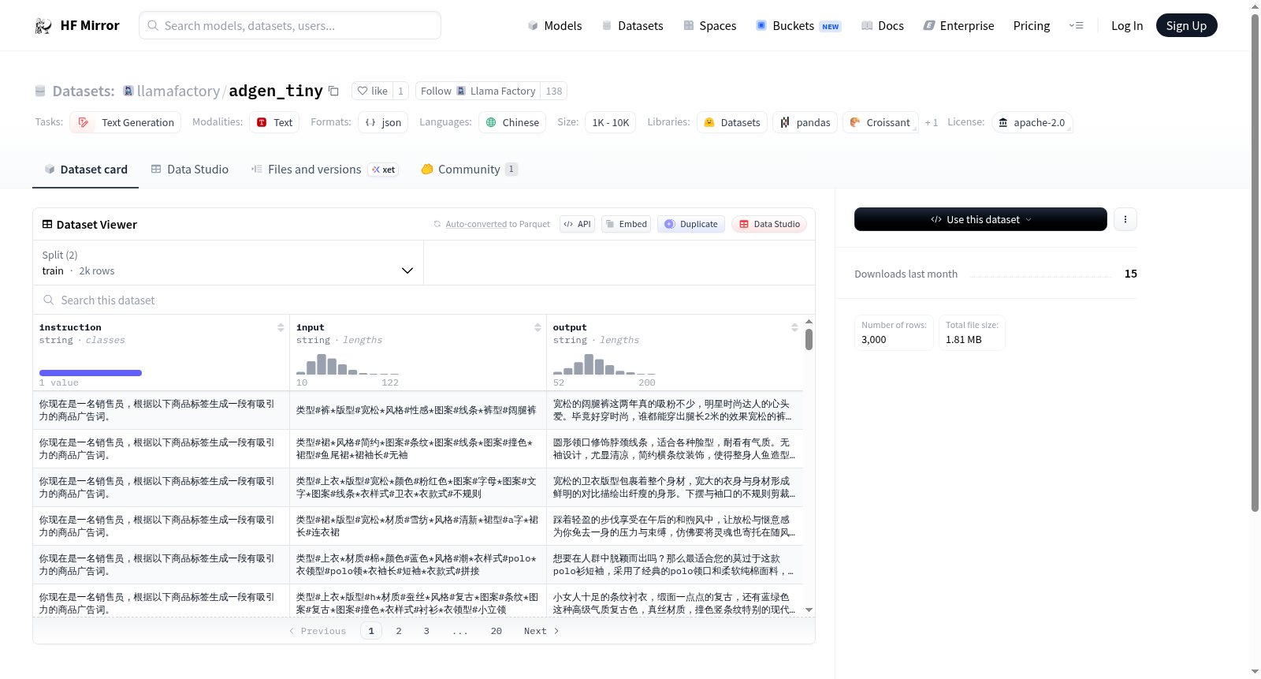Click the HF Mirror logo icon

coord(43,26)
